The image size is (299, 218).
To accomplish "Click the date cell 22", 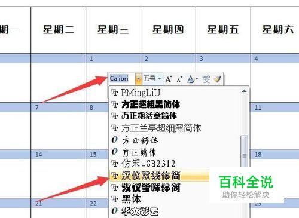I will (x=97, y=204).
